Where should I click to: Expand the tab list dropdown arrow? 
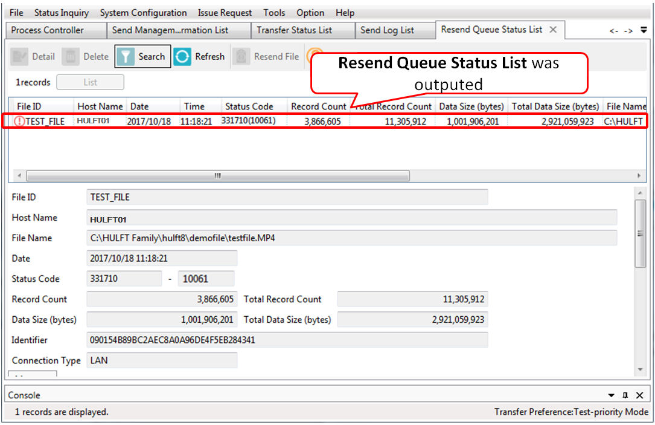(644, 30)
